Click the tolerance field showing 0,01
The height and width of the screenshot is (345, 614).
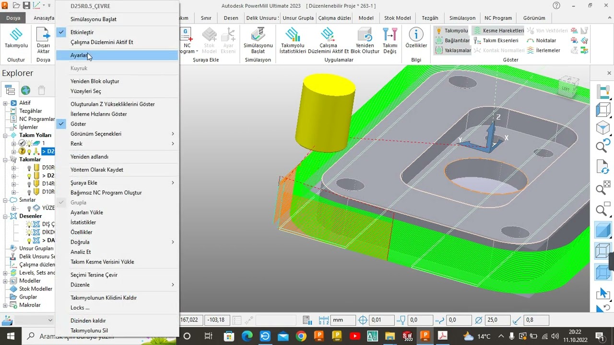coord(382,320)
